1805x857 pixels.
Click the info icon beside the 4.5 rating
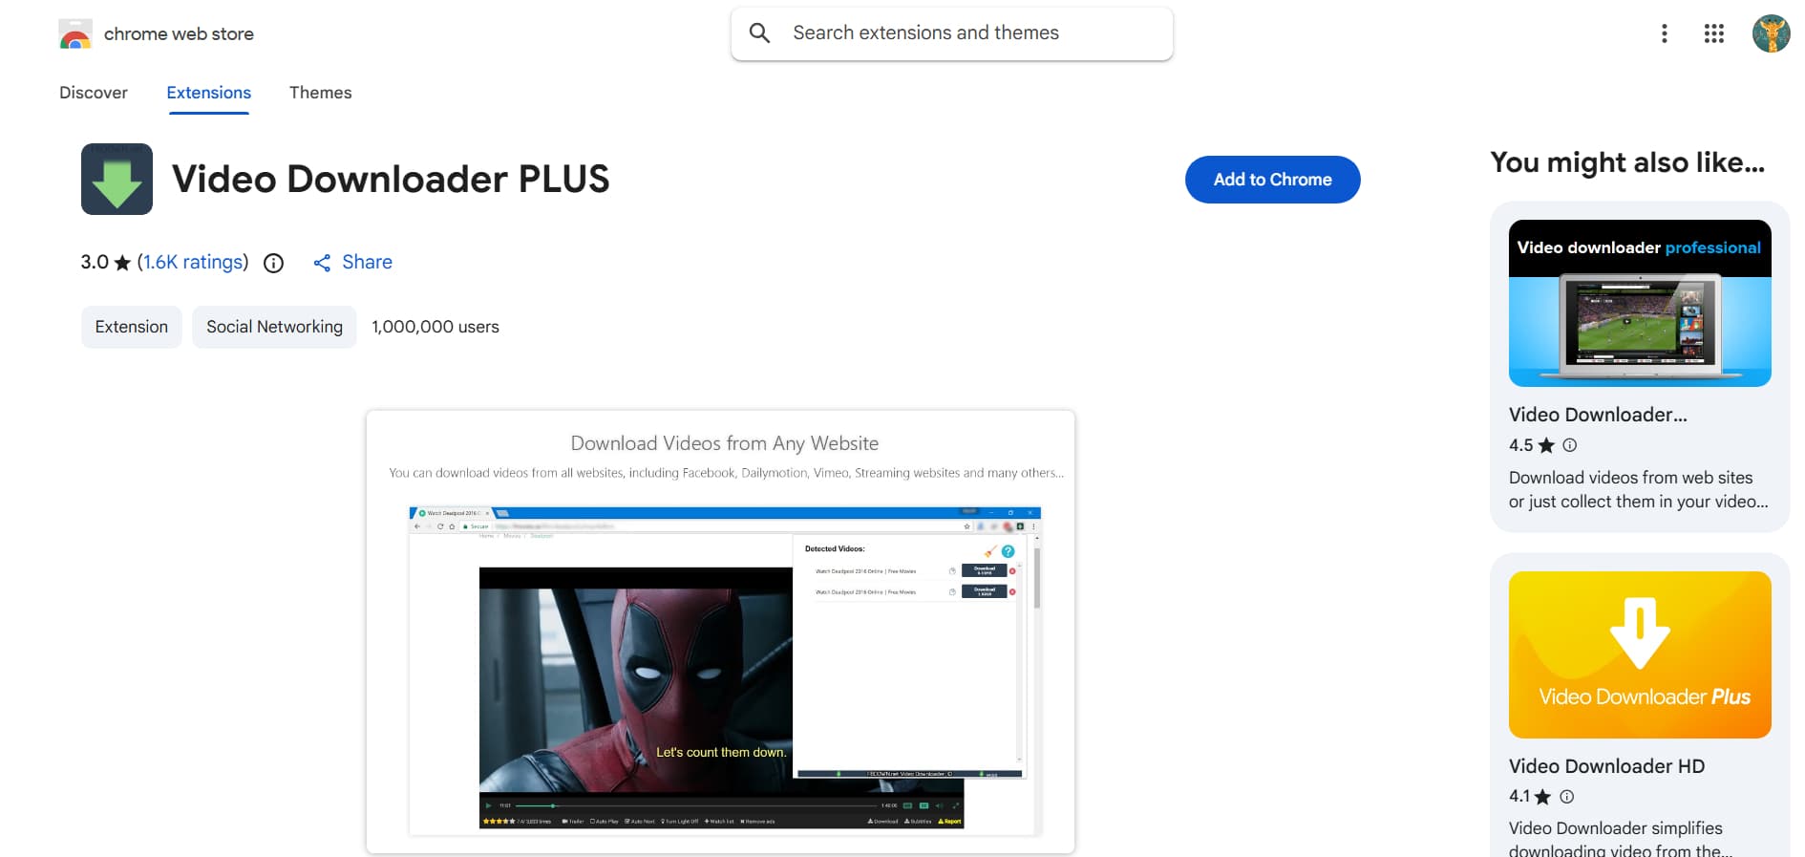(1569, 445)
